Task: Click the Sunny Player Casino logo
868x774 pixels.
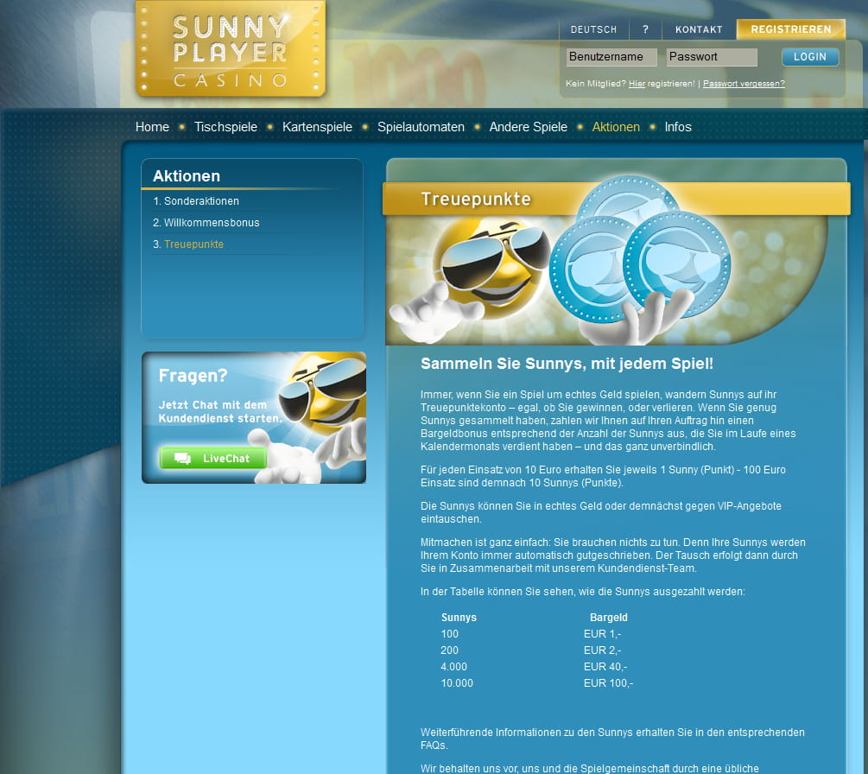Action: click(x=231, y=50)
